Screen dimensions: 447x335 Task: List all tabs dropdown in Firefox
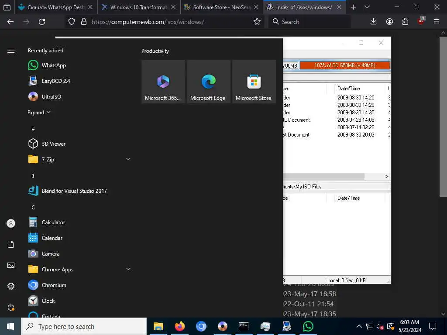click(x=367, y=7)
